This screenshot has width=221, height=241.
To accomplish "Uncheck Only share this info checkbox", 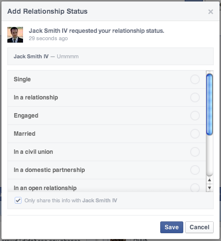I will pyautogui.click(x=18, y=200).
